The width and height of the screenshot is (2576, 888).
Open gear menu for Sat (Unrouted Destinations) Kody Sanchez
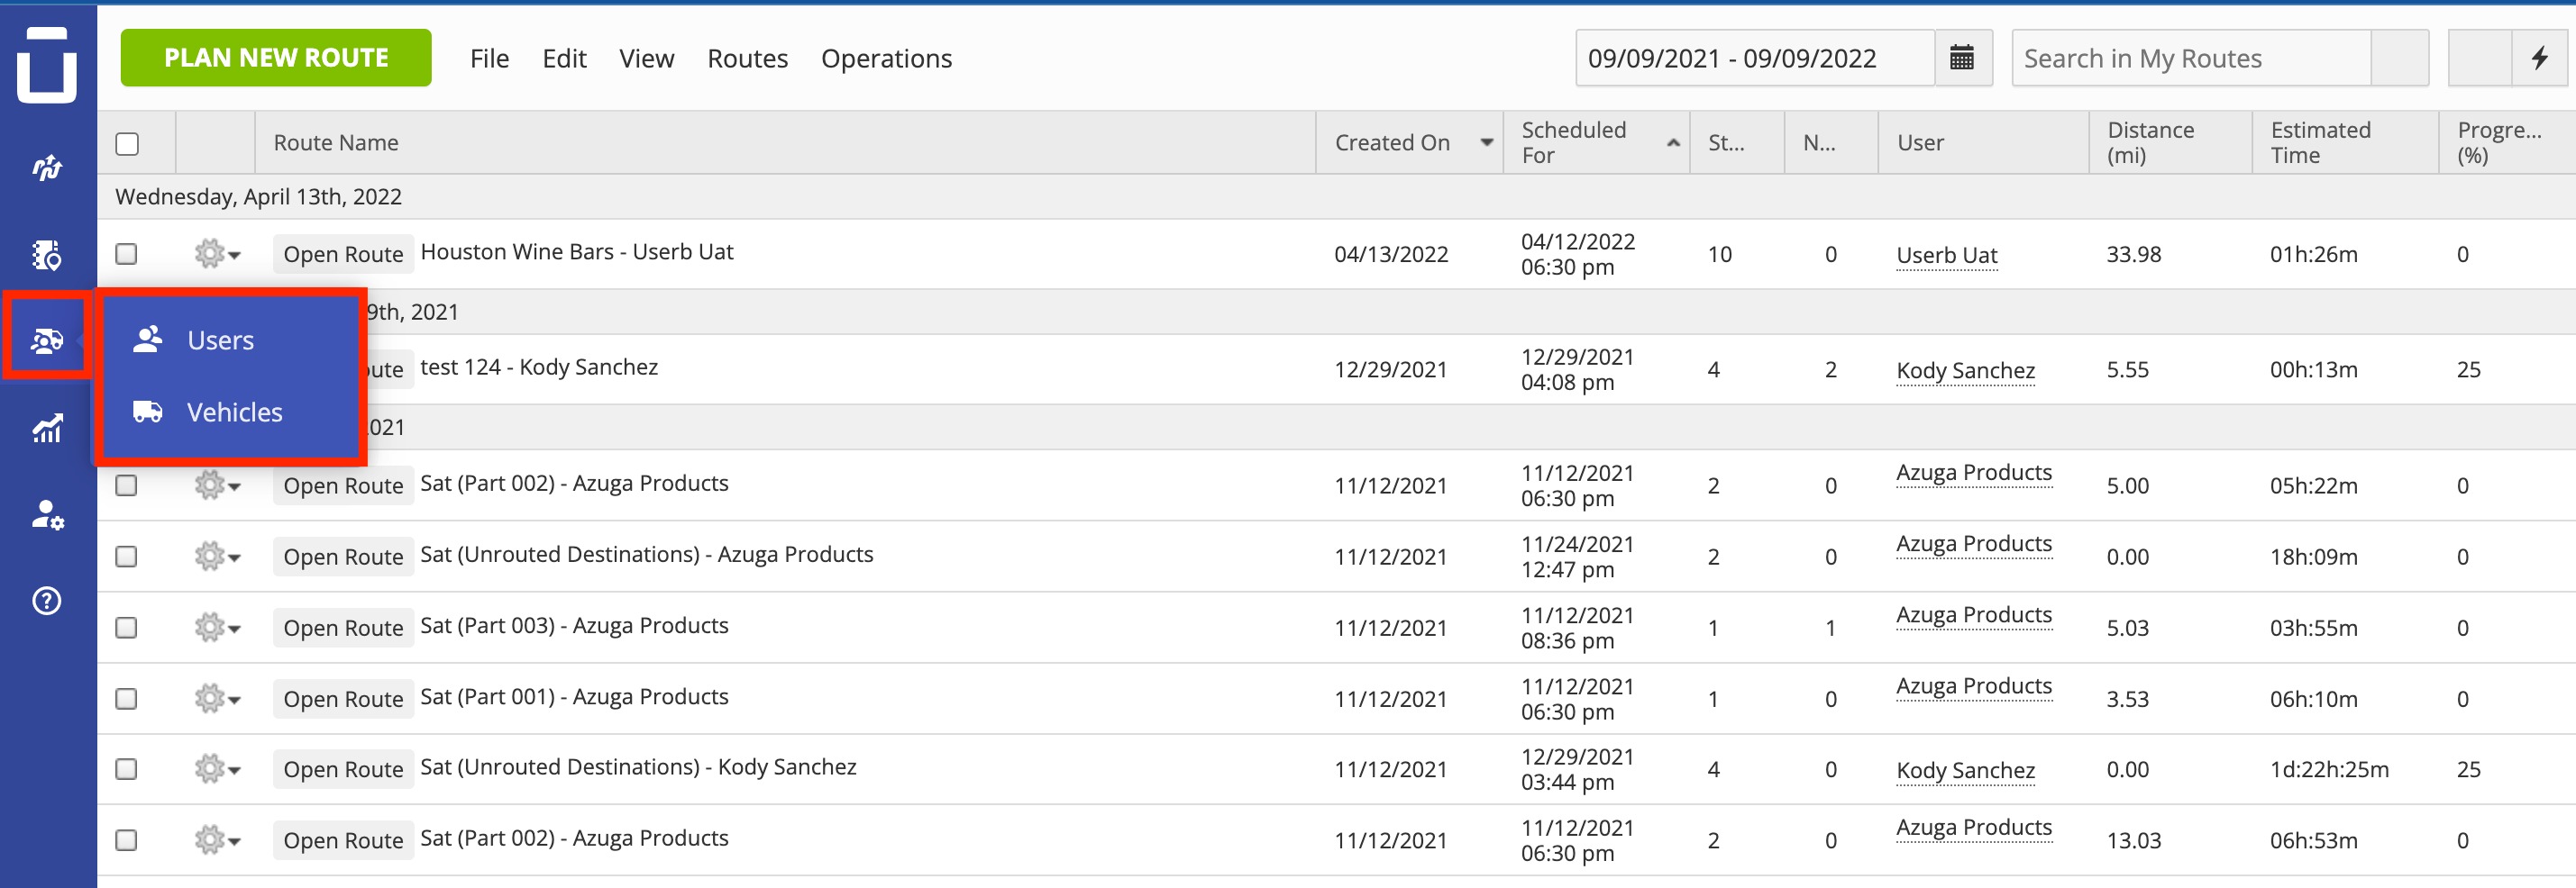[x=217, y=769]
